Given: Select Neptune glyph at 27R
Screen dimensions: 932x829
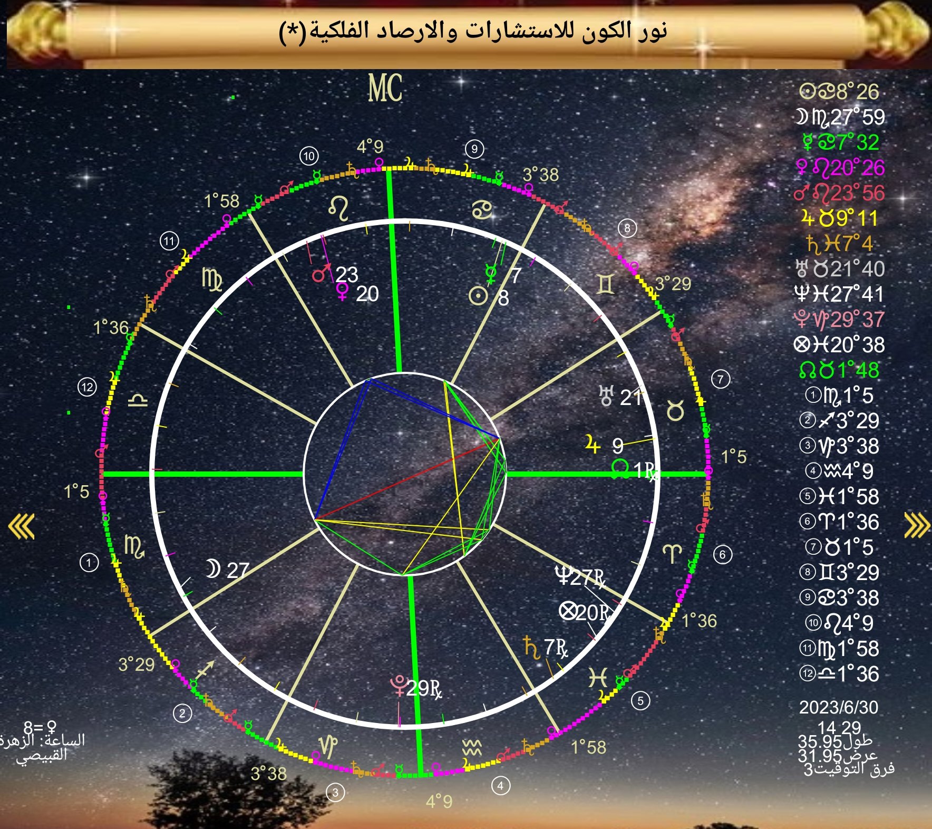Looking at the screenshot, I should click(563, 576).
